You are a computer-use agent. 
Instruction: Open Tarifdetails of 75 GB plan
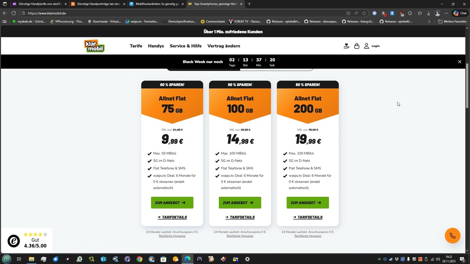click(x=172, y=217)
